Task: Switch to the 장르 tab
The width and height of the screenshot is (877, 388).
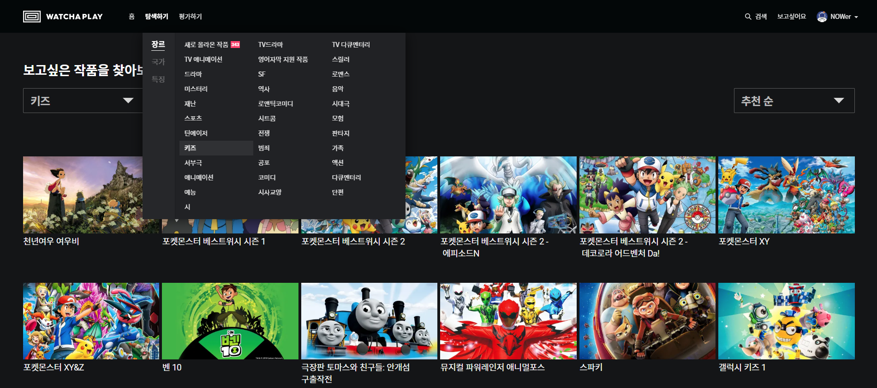Action: tap(158, 44)
